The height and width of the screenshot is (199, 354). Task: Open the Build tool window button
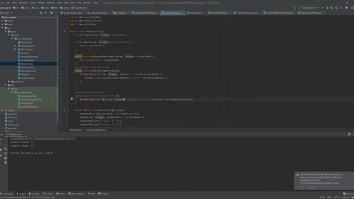[x=91, y=193]
